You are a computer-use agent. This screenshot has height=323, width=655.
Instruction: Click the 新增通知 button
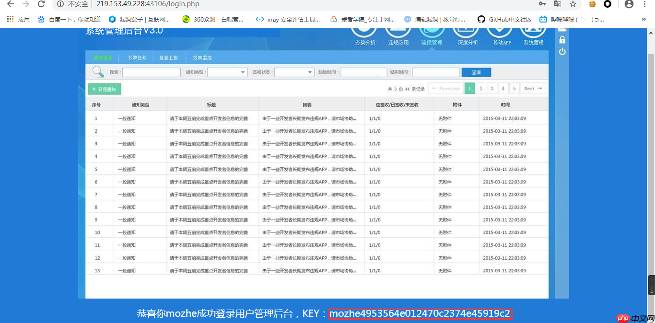coord(105,89)
